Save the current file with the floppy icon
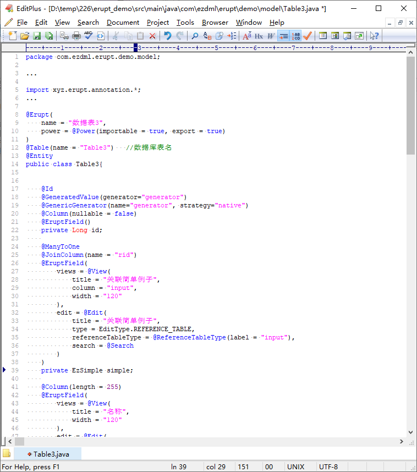 click(x=37, y=36)
